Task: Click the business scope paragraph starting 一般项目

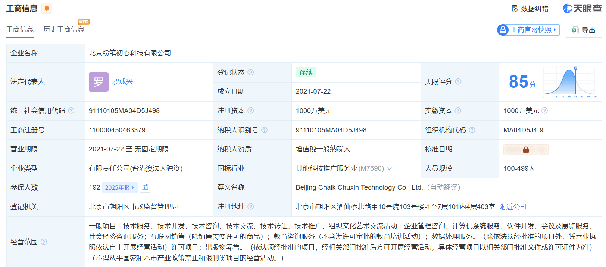Action: coord(343,242)
